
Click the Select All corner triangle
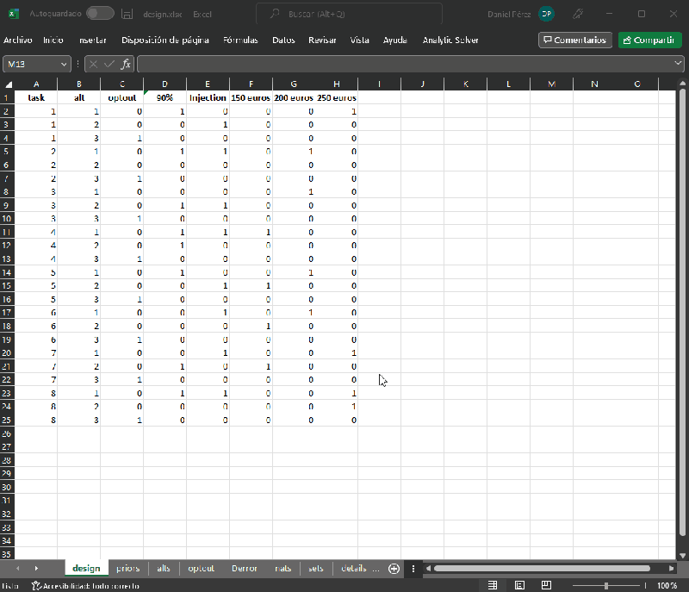click(x=8, y=84)
